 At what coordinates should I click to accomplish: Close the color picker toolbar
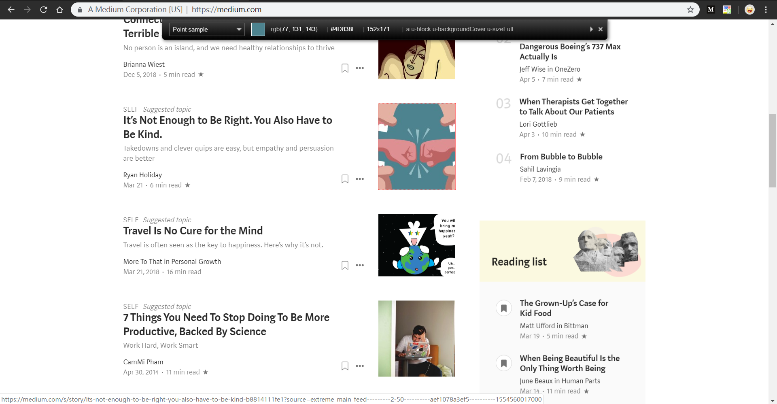click(601, 29)
